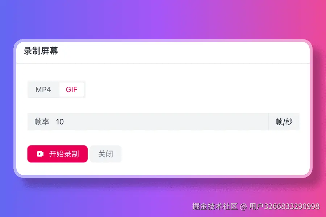The width and height of the screenshot is (326, 217).
Task: Click the 帧/秒 unit suffix
Action: pos(284,122)
